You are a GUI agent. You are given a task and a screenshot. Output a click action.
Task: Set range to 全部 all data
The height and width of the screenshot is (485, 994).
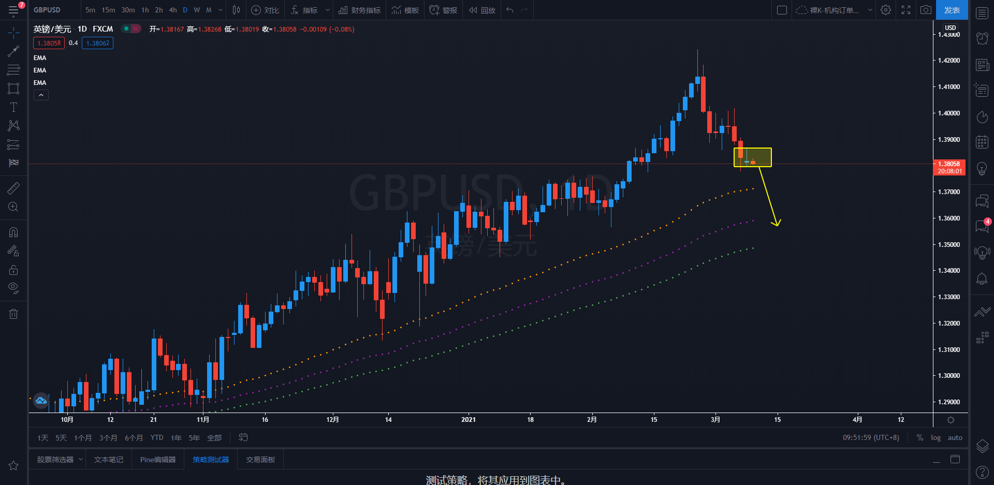coord(214,438)
